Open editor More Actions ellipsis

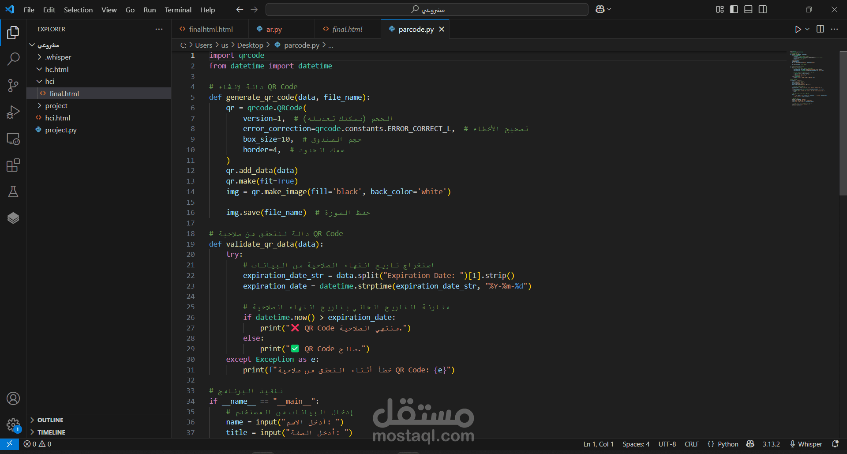click(x=834, y=29)
